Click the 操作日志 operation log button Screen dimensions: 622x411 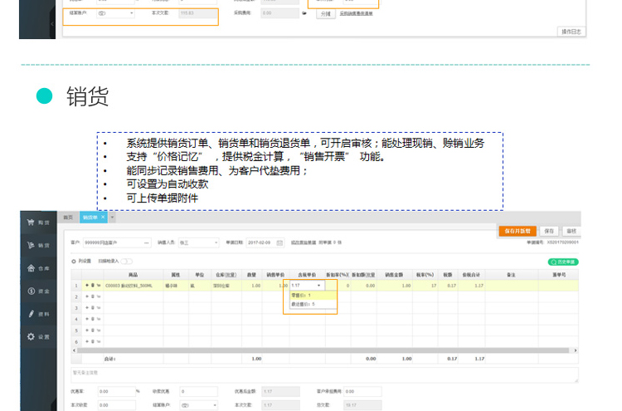[x=571, y=32]
